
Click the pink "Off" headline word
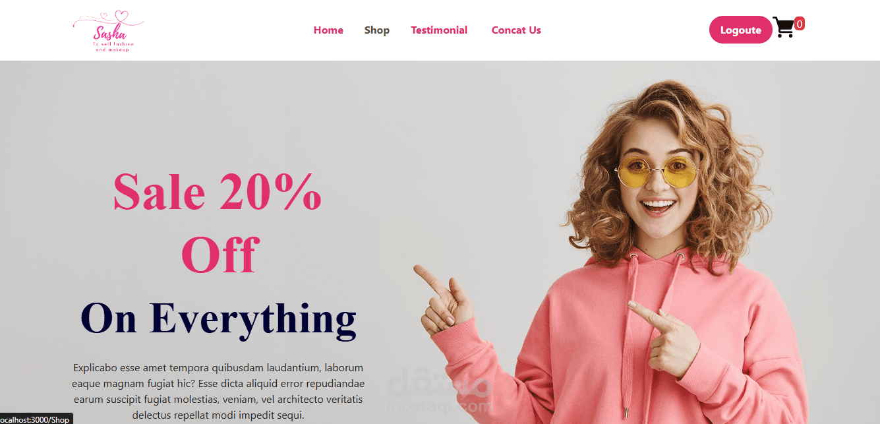tap(220, 255)
